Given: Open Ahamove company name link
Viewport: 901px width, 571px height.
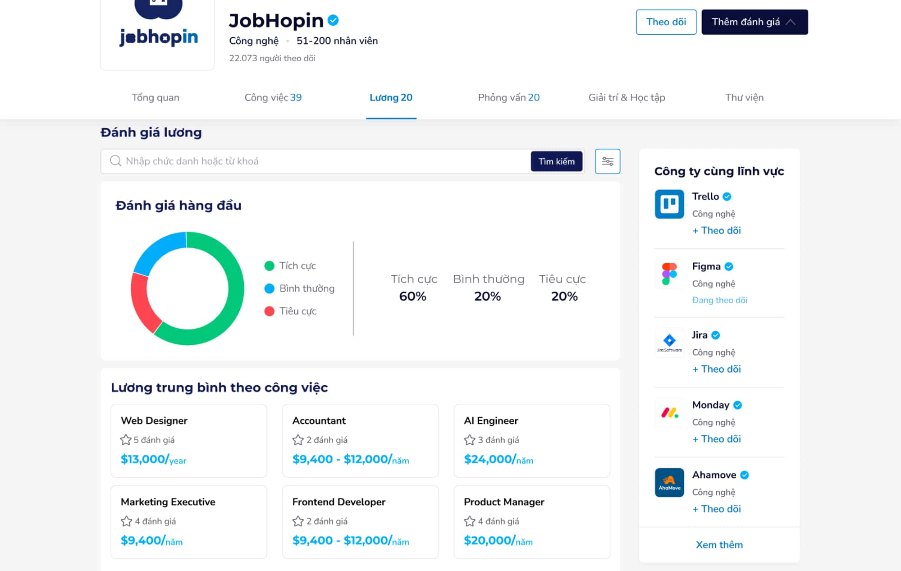Looking at the screenshot, I should (x=714, y=475).
